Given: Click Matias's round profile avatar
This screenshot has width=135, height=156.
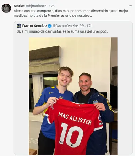Looking at the screenshot, I should (6, 8).
